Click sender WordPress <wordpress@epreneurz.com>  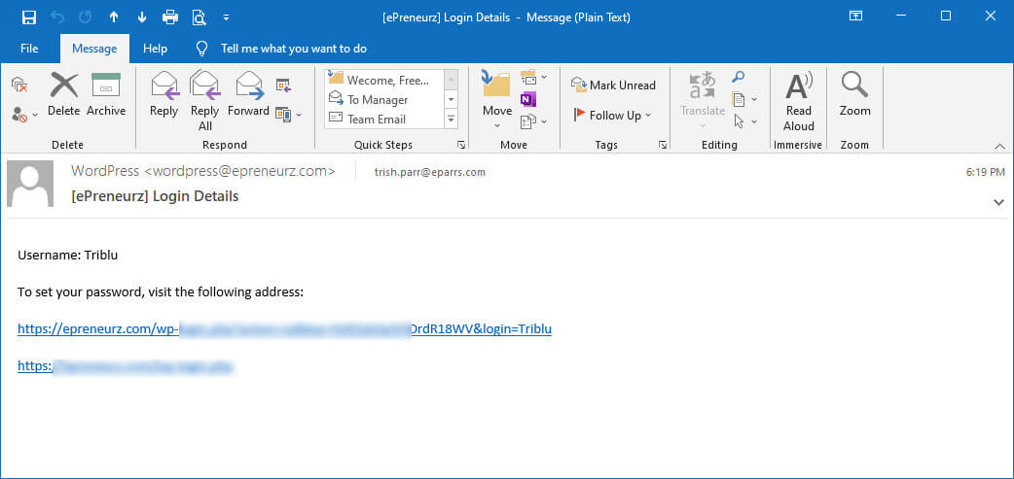[x=203, y=171]
